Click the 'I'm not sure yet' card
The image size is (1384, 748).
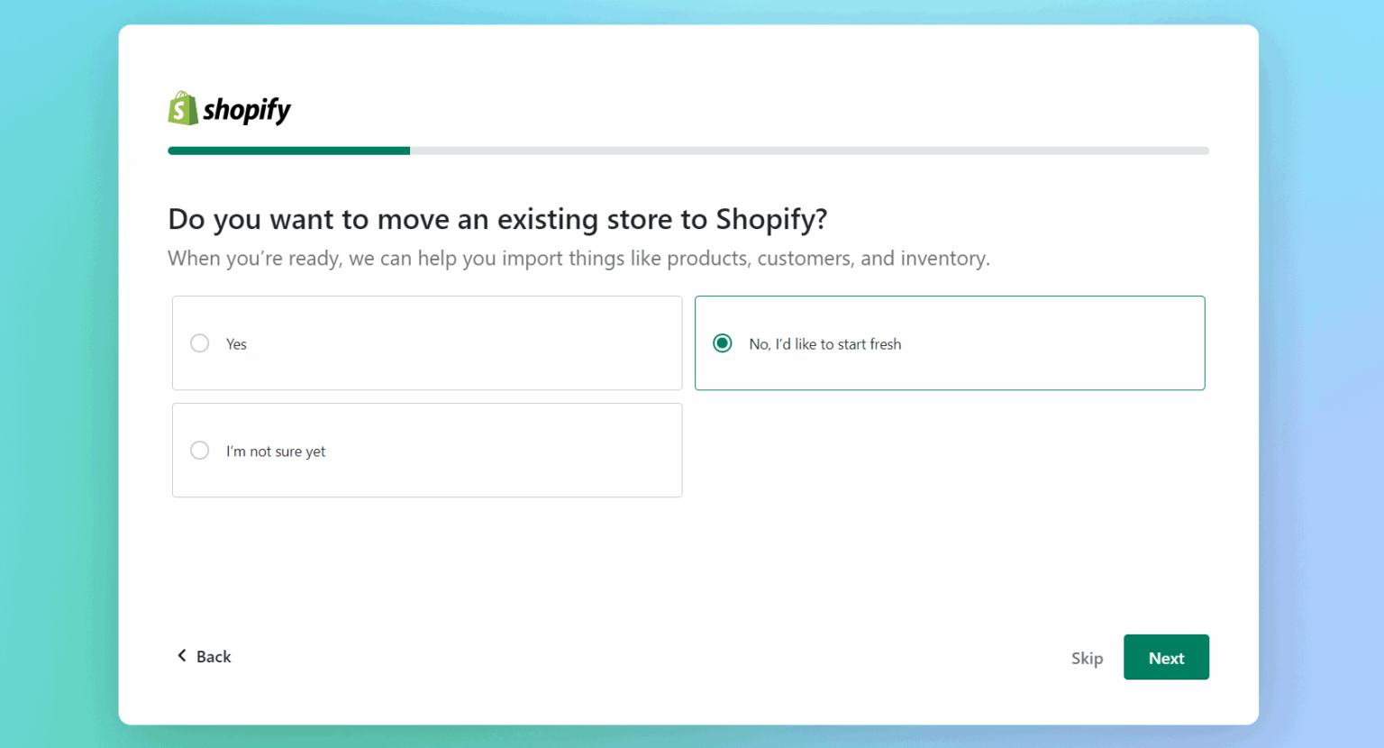pos(427,450)
